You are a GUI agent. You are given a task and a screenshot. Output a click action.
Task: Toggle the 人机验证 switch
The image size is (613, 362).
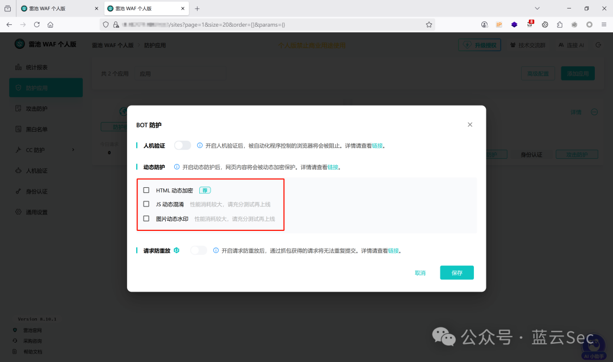coord(183,145)
